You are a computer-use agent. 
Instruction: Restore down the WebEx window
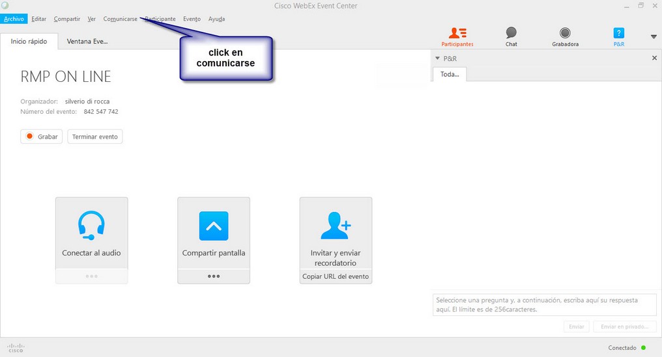(641, 6)
